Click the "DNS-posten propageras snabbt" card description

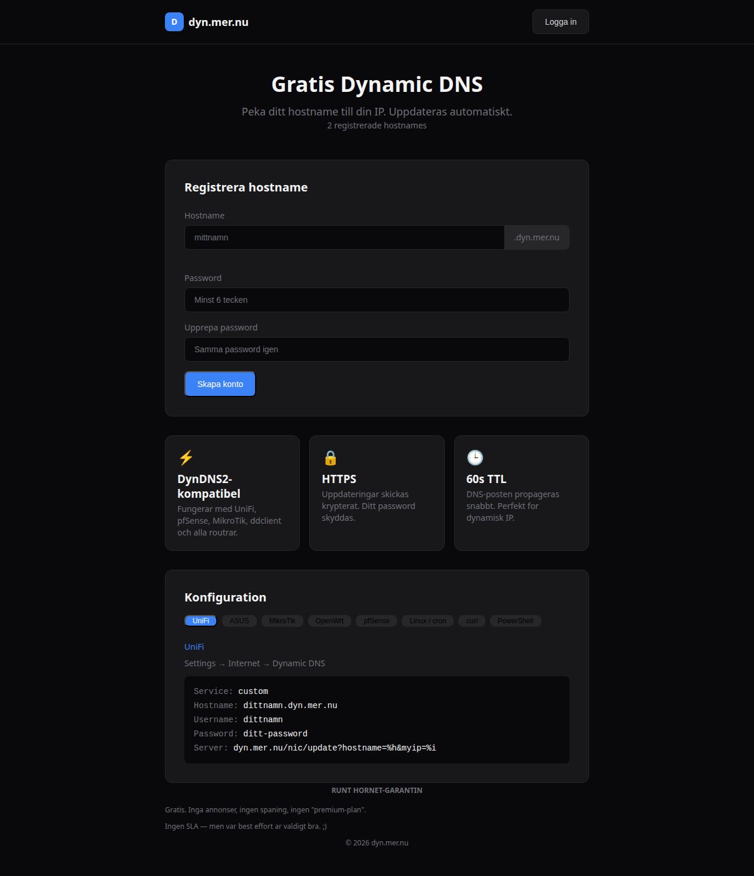click(513, 506)
